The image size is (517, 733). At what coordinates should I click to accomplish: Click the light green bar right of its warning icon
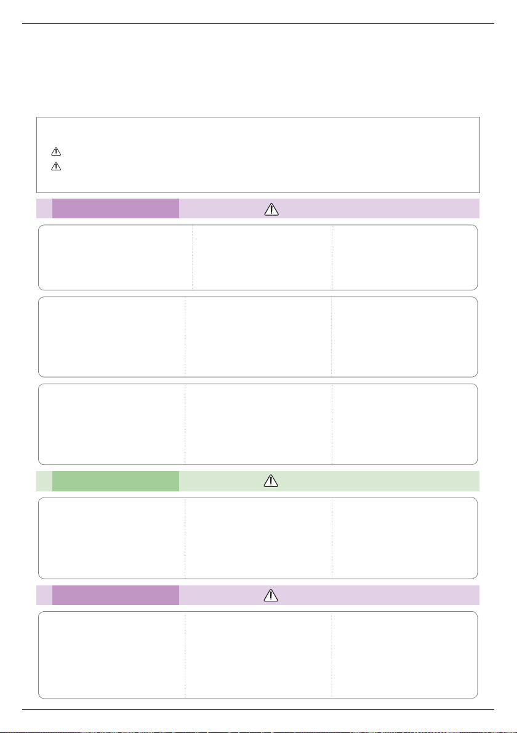pos(379,481)
